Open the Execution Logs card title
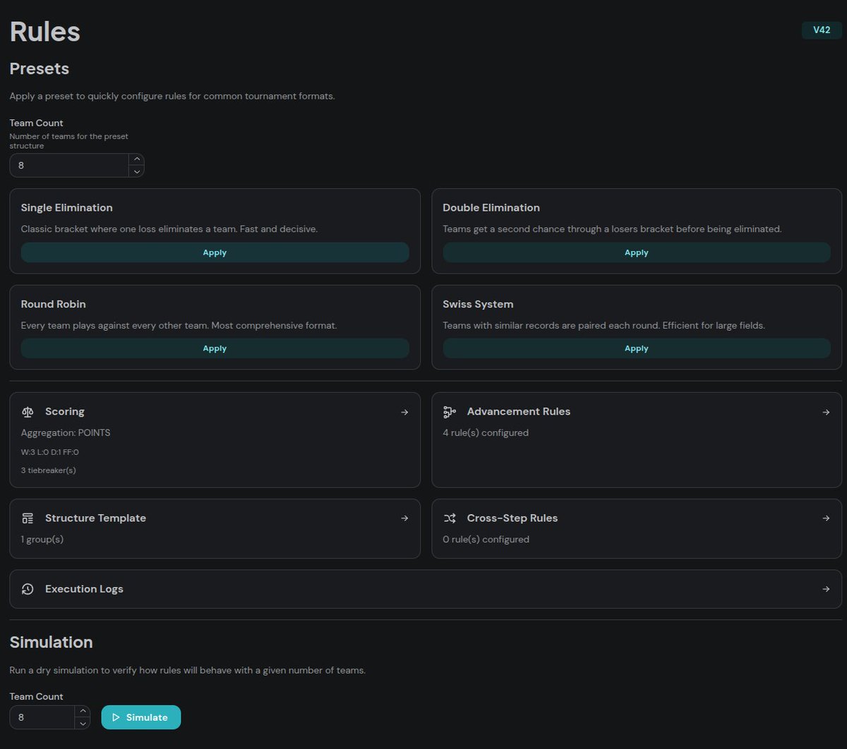The width and height of the screenshot is (847, 749). pos(84,589)
